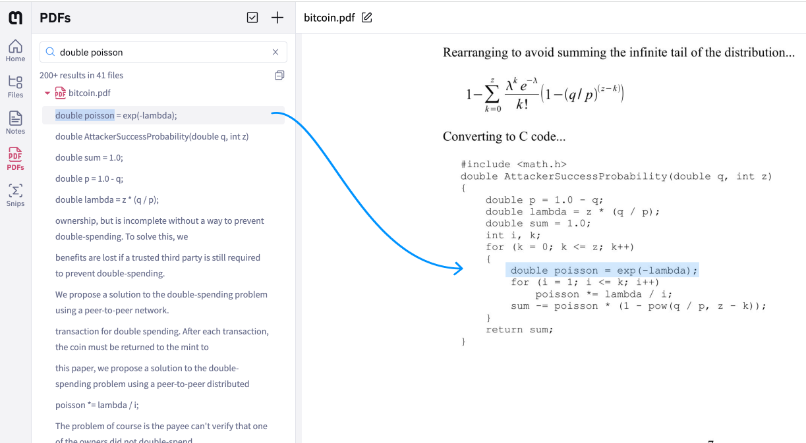Select result 'benefits are lost if a trusted third party'
The height and width of the screenshot is (443, 806).
point(158,265)
